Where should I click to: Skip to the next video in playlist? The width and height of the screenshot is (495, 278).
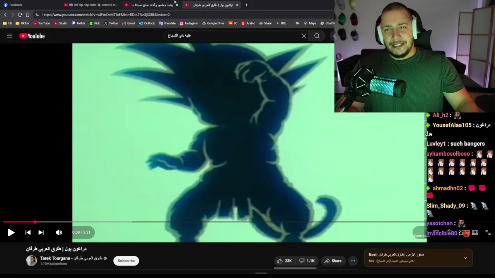coord(41,232)
